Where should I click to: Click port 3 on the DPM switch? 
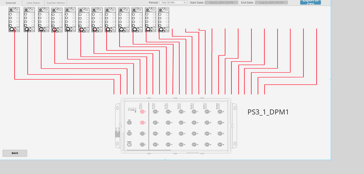(x=142, y=133)
